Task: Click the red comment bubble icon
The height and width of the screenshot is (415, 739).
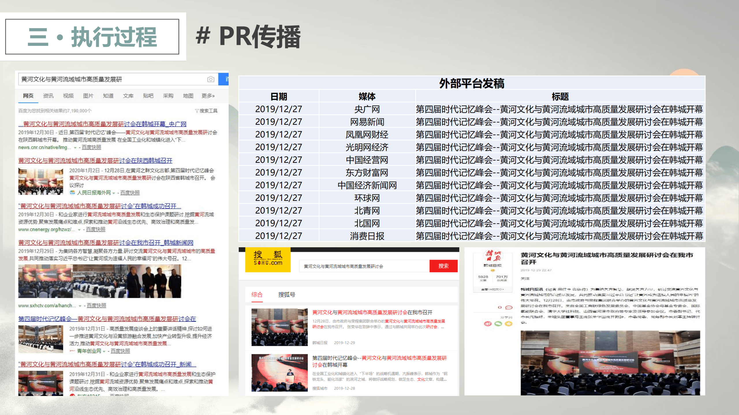Action: [509, 308]
